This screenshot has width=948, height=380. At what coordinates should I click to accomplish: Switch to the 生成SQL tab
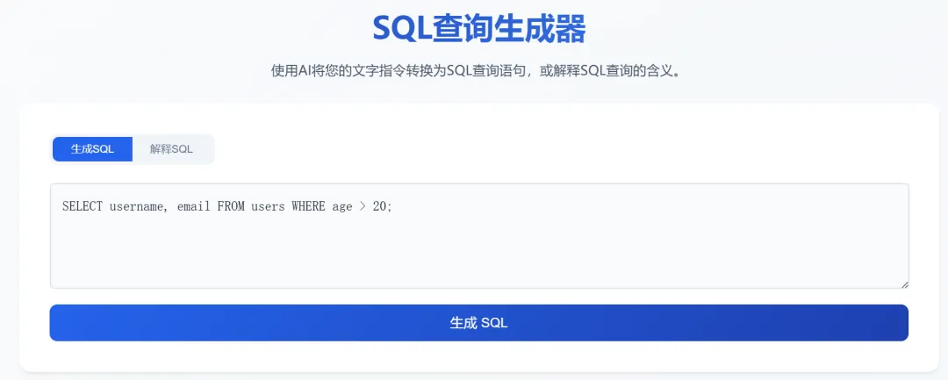(x=92, y=149)
